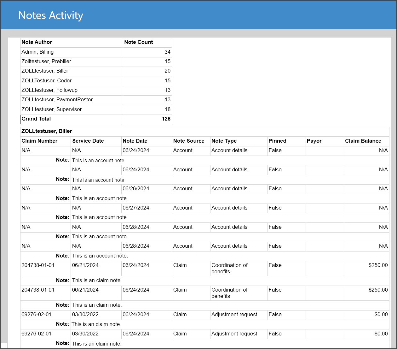Click ZOLLtestuser, Biller in the summary table
397x349 pixels.
45,71
